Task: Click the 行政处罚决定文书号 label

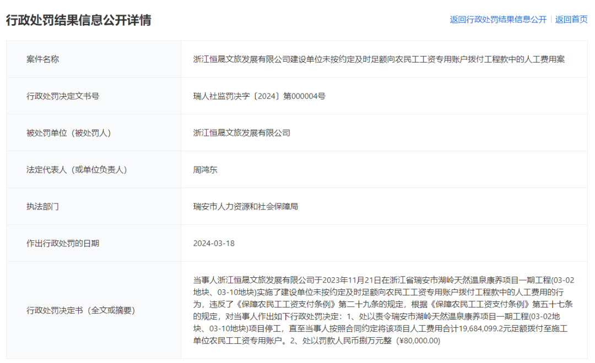Action: point(63,96)
